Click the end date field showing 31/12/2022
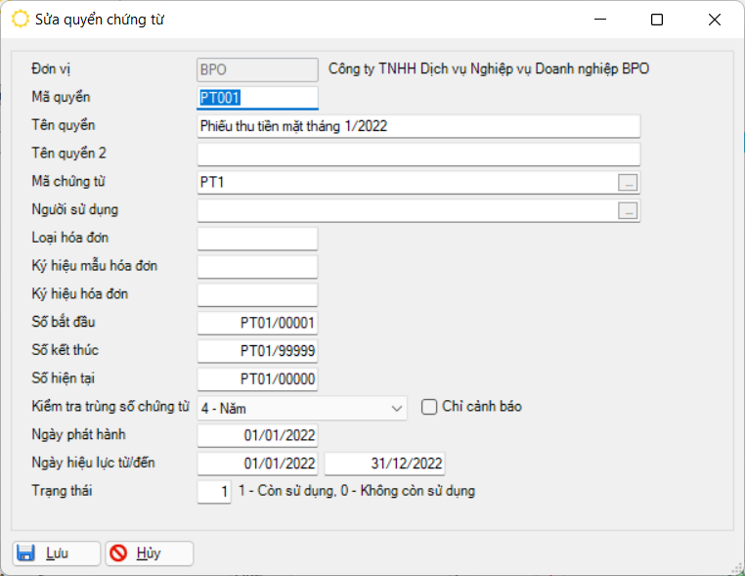 point(385,464)
